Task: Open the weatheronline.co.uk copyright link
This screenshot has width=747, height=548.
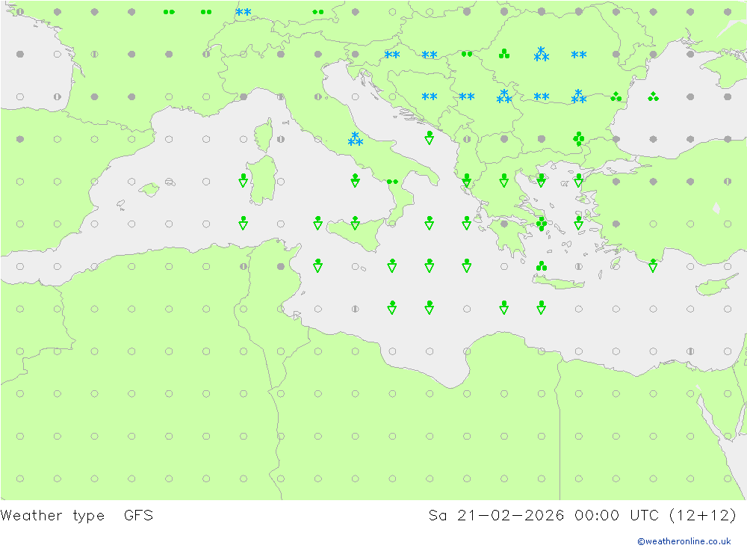Action: [x=684, y=541]
